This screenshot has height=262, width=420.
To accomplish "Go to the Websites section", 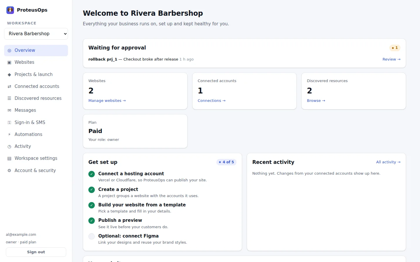I will pyautogui.click(x=36, y=62).
